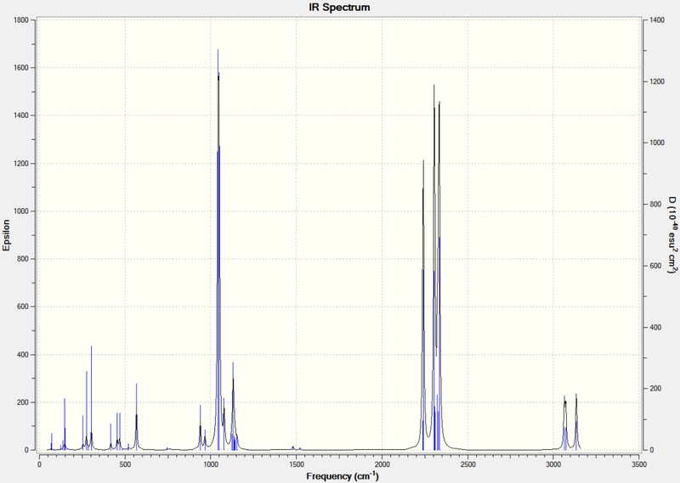The height and width of the screenshot is (483, 680).
Task: Select the "D (10-40 esu2 cm2)" right axis label
Action: [x=671, y=235]
